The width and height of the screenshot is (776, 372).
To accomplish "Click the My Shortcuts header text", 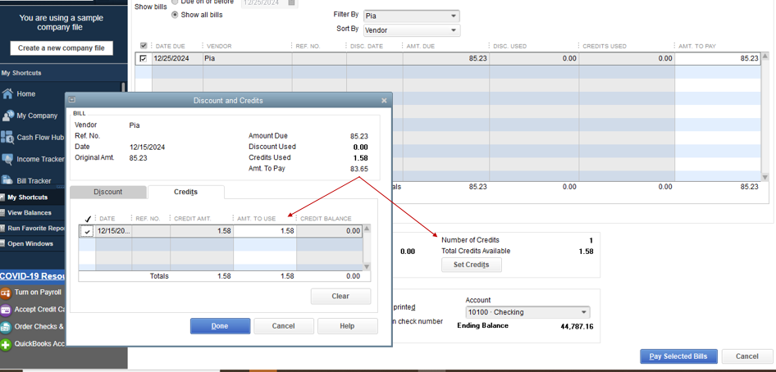I will (21, 73).
